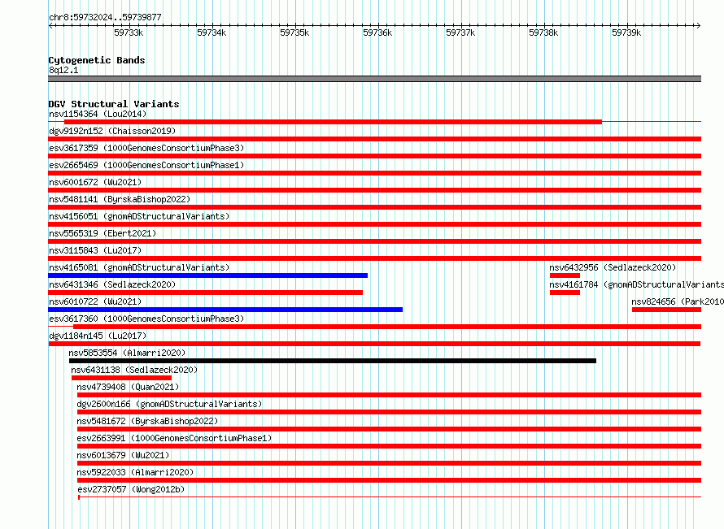Click thin red line of esv2737057

click(390, 497)
